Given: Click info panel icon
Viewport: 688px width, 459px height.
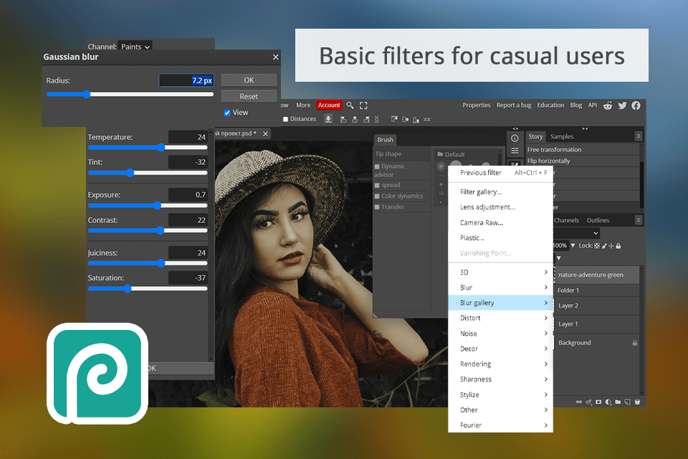Looking at the screenshot, I should [515, 138].
